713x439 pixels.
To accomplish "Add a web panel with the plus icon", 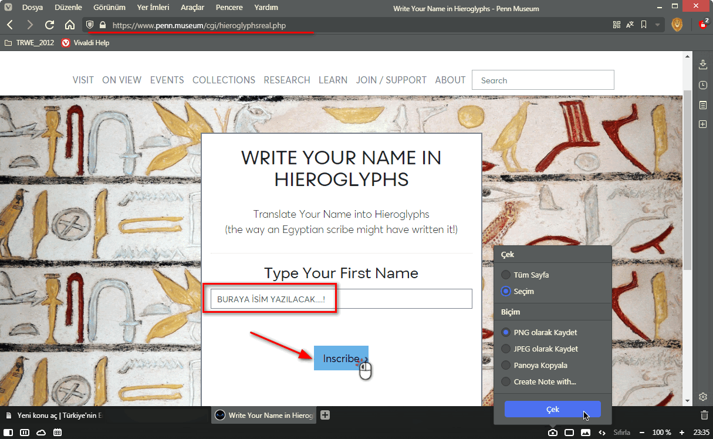I will [x=703, y=124].
